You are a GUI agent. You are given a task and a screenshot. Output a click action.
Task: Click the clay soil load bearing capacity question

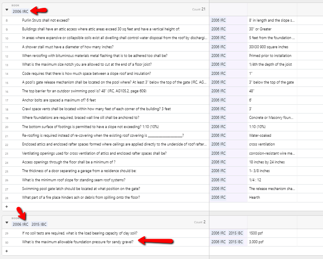click(80, 233)
